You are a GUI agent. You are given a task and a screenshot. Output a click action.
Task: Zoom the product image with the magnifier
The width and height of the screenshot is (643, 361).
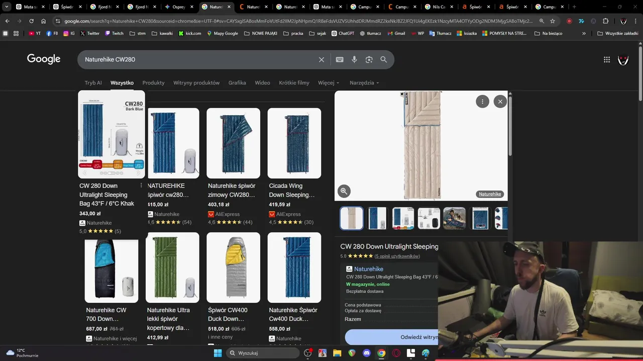pyautogui.click(x=344, y=191)
